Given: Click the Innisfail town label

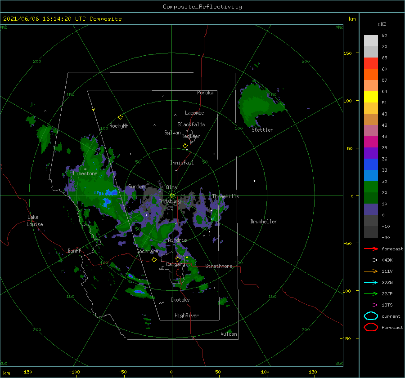Looking at the screenshot, I should (x=182, y=163).
